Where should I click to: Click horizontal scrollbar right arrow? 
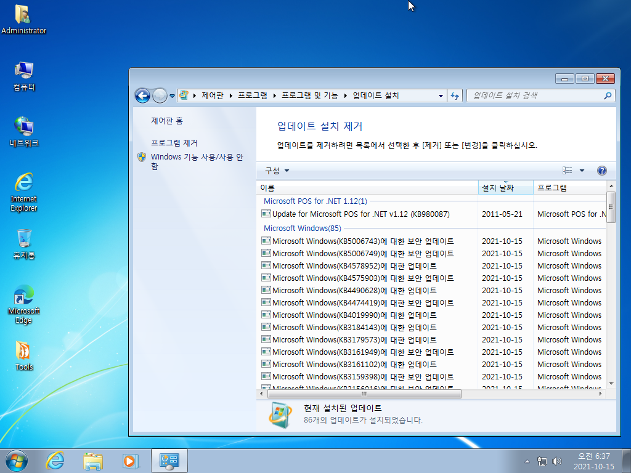click(x=601, y=394)
